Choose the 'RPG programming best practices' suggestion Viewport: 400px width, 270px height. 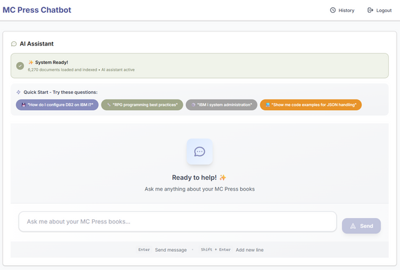(x=142, y=105)
